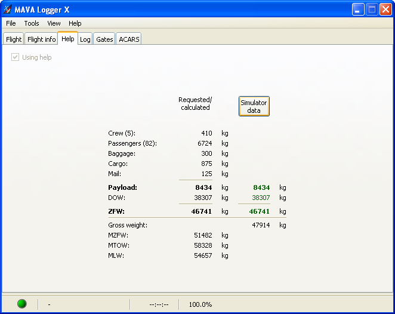Viewport: 395px width, 314px height.
Task: Open the View menu
Action: (54, 23)
